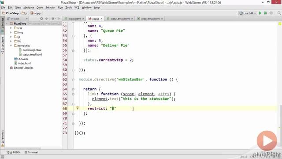Close the app.js editor tab
The image size is (282, 159).
tap(101, 19)
